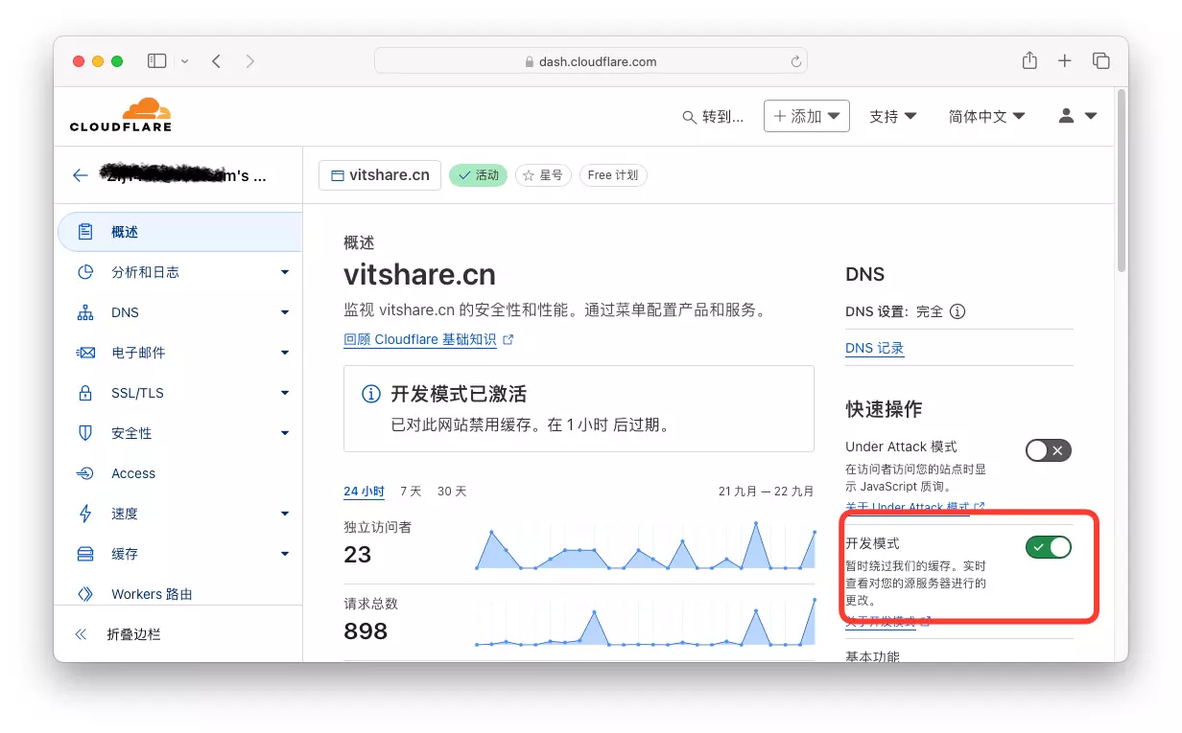Click the Safari address bar

(590, 61)
